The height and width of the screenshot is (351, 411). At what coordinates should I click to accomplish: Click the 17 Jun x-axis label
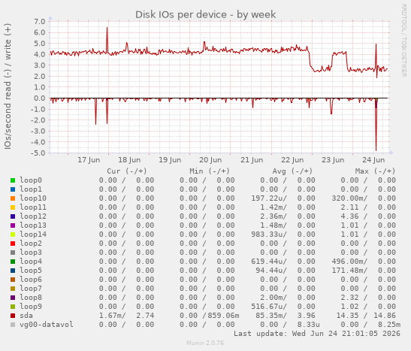(89, 160)
